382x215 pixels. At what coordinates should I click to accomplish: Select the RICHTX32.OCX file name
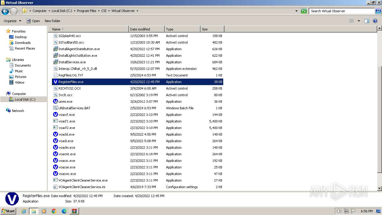70,88
